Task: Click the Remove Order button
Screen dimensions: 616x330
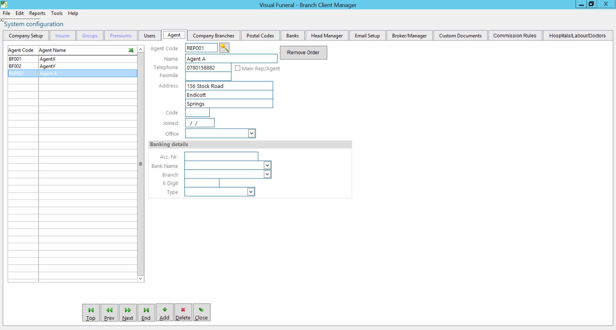Action: click(303, 53)
